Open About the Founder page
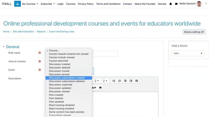 (145, 4)
